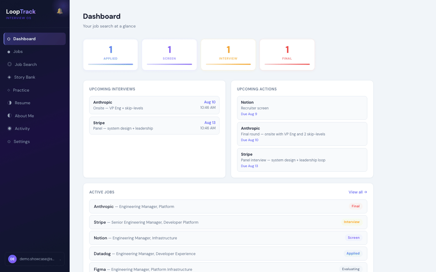This screenshot has height=272, width=436.
Task: Open Notion Recruiter screen action
Action: 302,108
